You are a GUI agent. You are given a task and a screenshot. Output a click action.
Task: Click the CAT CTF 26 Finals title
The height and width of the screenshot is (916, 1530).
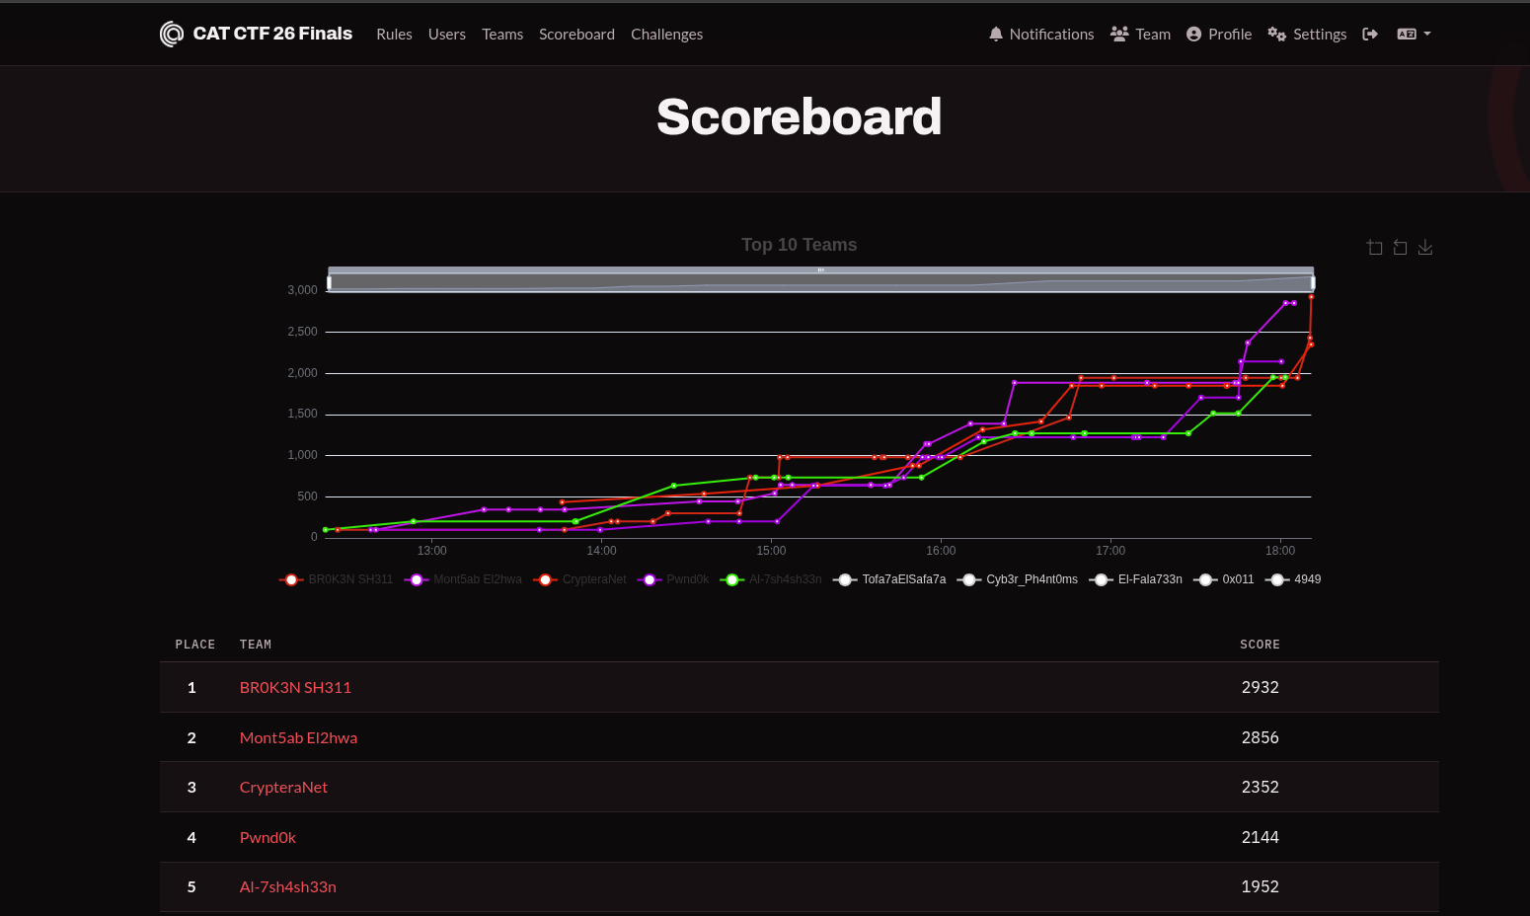[x=272, y=34]
